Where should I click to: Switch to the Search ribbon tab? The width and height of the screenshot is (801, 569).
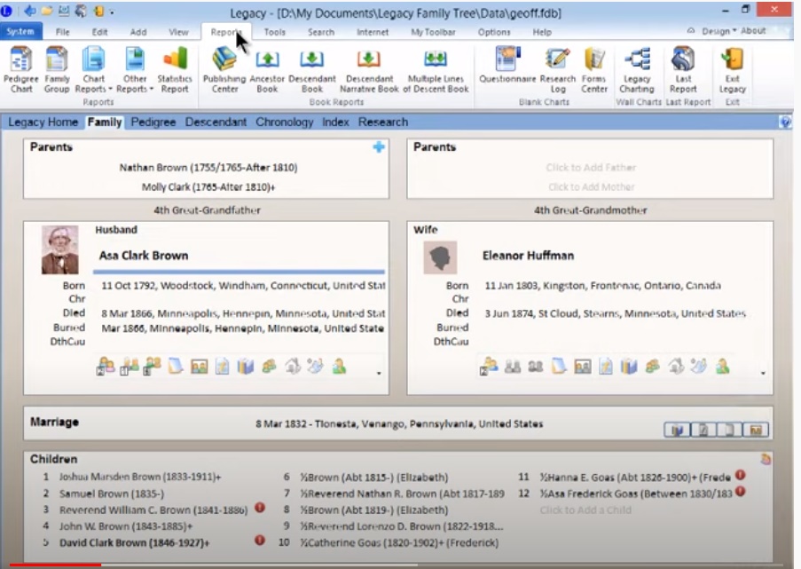(321, 32)
